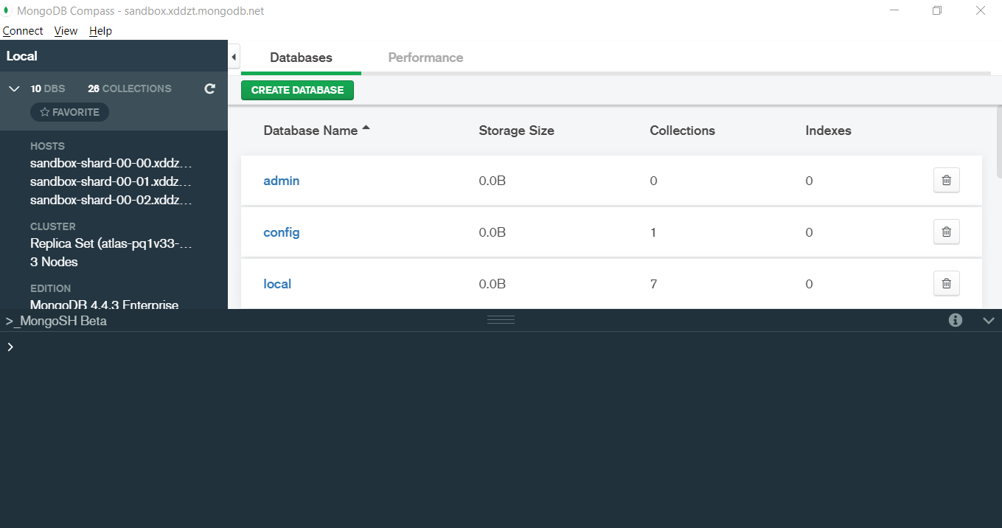The width and height of the screenshot is (1002, 528).
Task: Open the Connect menu
Action: [x=23, y=31]
